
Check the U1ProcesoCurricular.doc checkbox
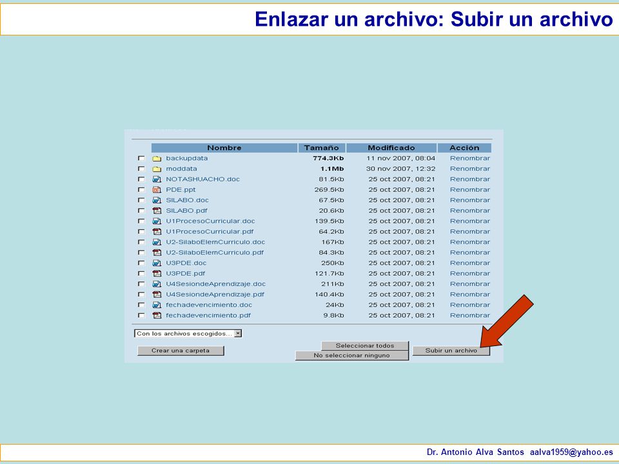coord(141,221)
